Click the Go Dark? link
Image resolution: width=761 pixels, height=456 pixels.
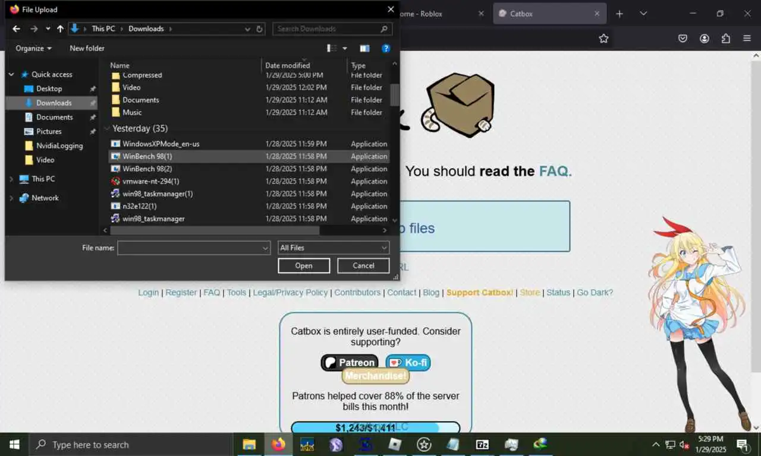pyautogui.click(x=595, y=293)
